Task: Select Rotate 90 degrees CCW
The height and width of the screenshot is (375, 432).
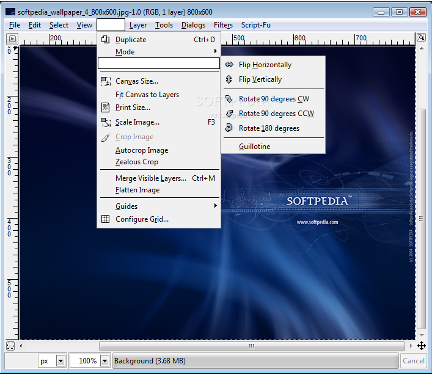Action: (273, 114)
